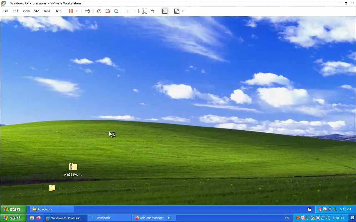Switch to the Downloads taskbar button
Viewport: 356px width, 222px height.
tap(110, 218)
